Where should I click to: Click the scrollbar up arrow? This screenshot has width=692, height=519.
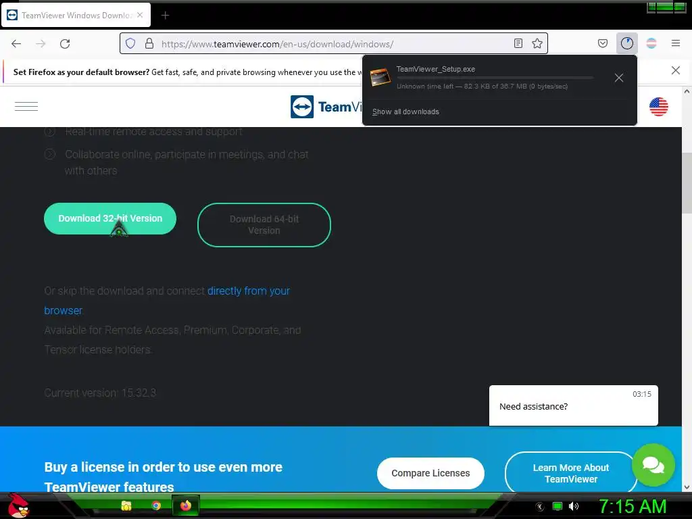coord(687,91)
